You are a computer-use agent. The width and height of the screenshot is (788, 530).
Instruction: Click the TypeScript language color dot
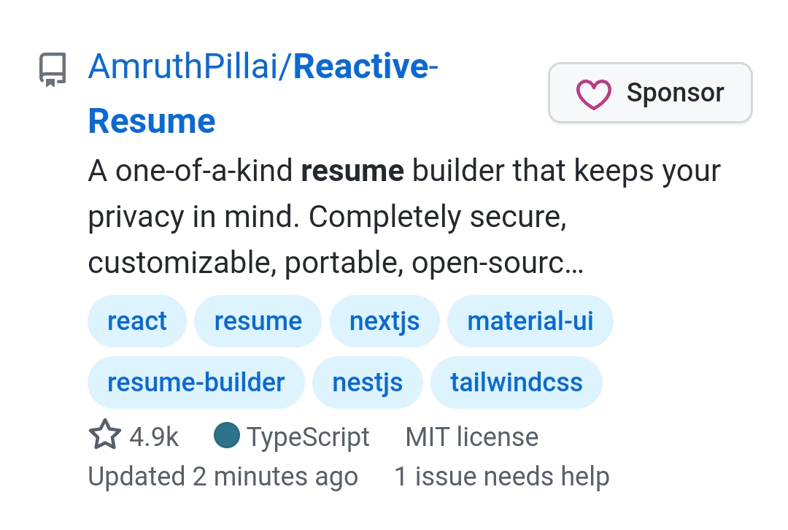(x=227, y=435)
